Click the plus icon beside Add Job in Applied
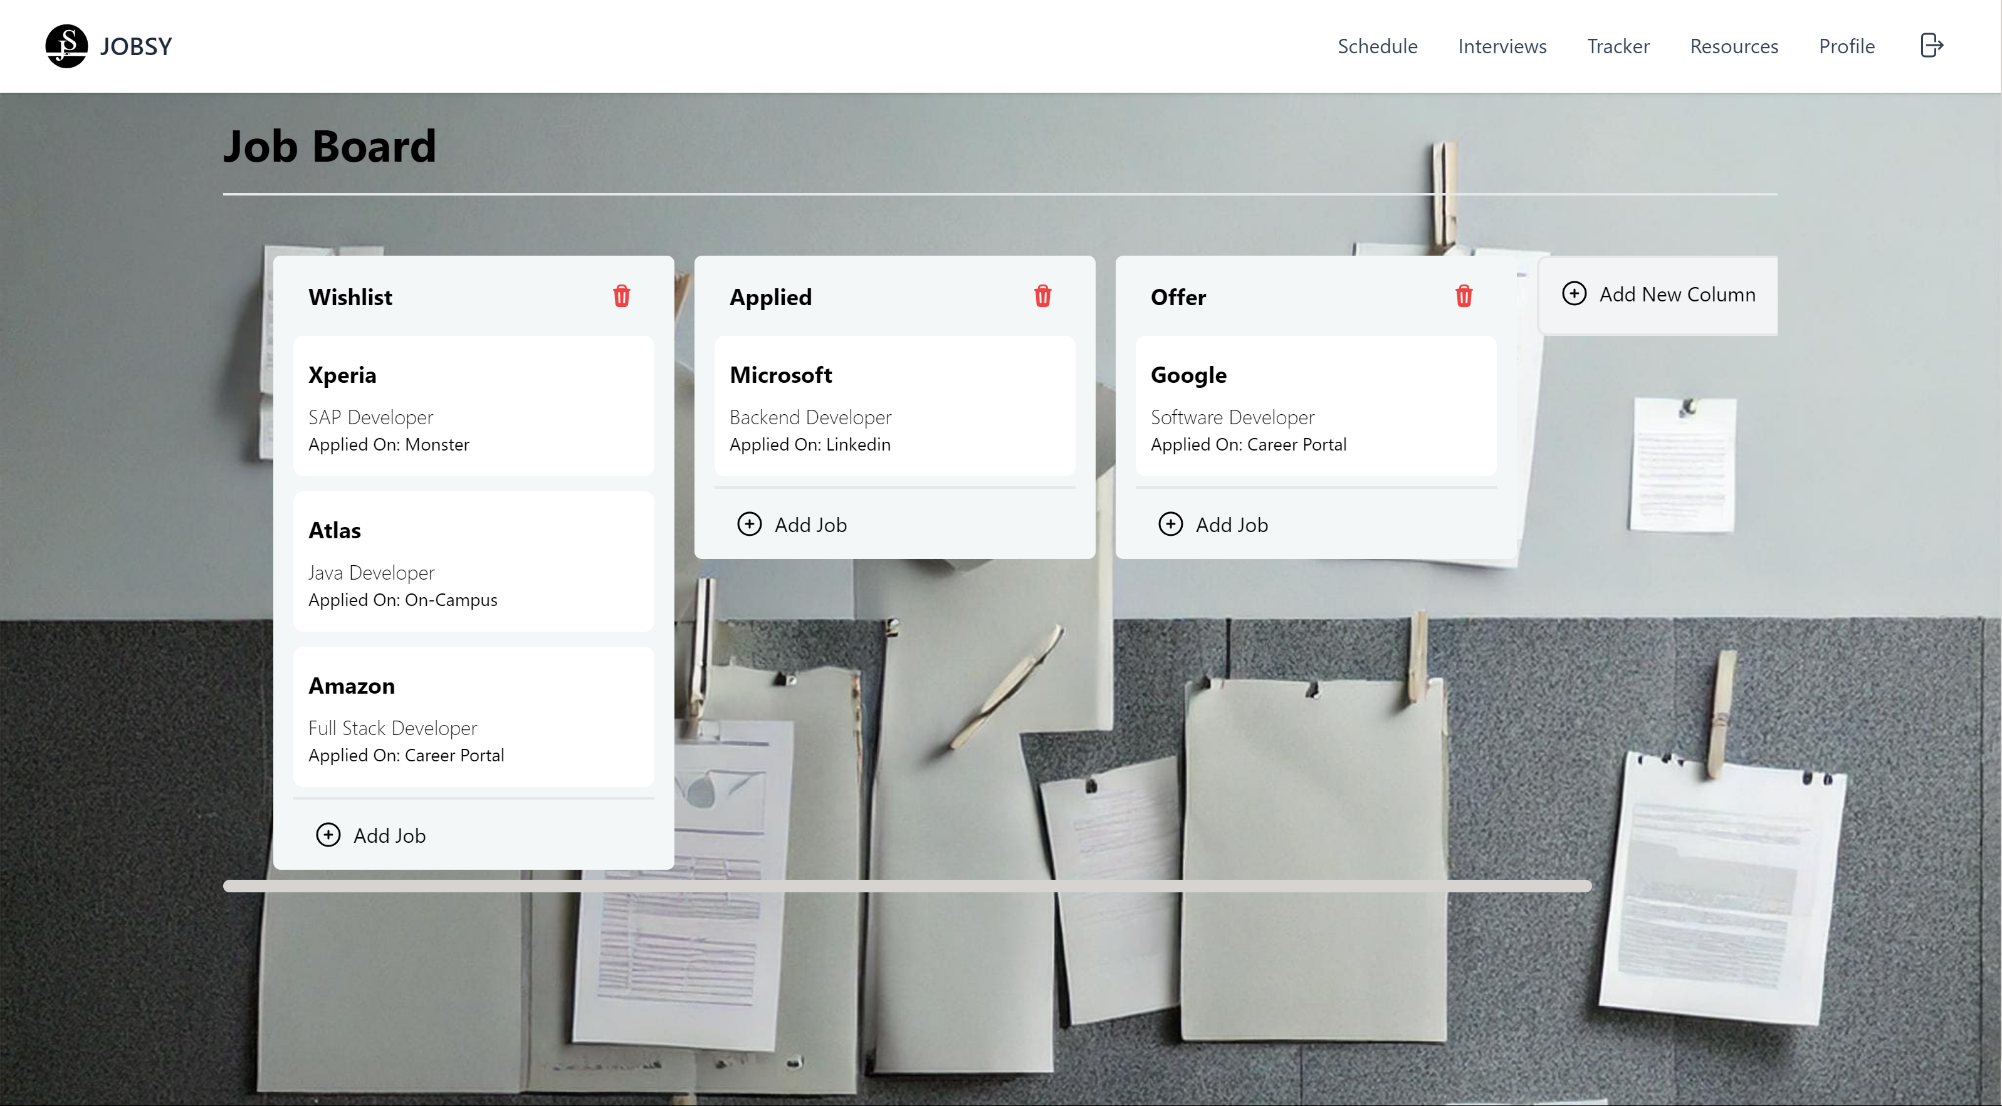This screenshot has height=1106, width=2002. click(749, 524)
